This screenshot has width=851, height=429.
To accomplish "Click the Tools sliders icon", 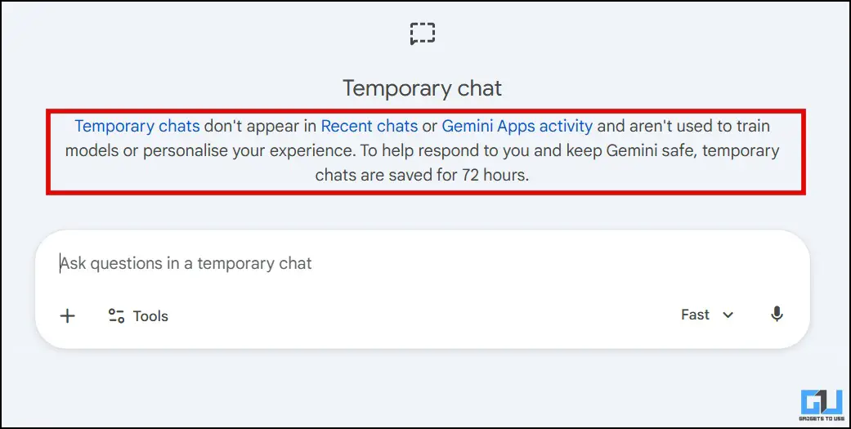I will [x=116, y=316].
